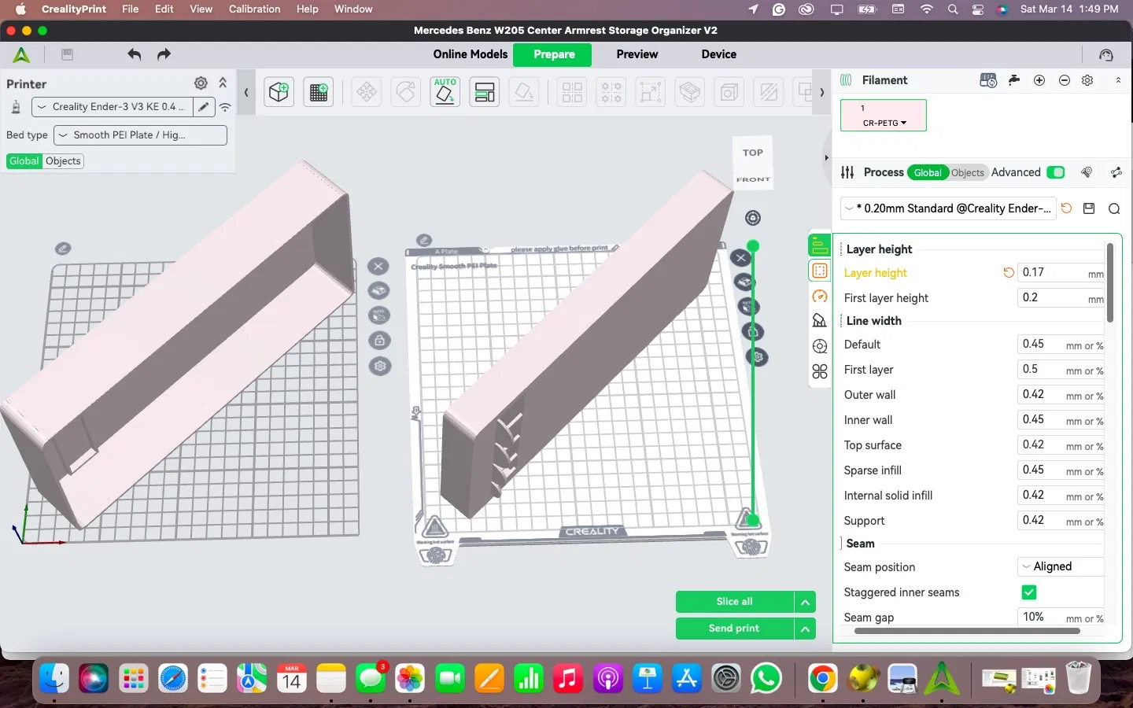
Task: Toggle the Advanced mode switch
Action: pos(1056,172)
